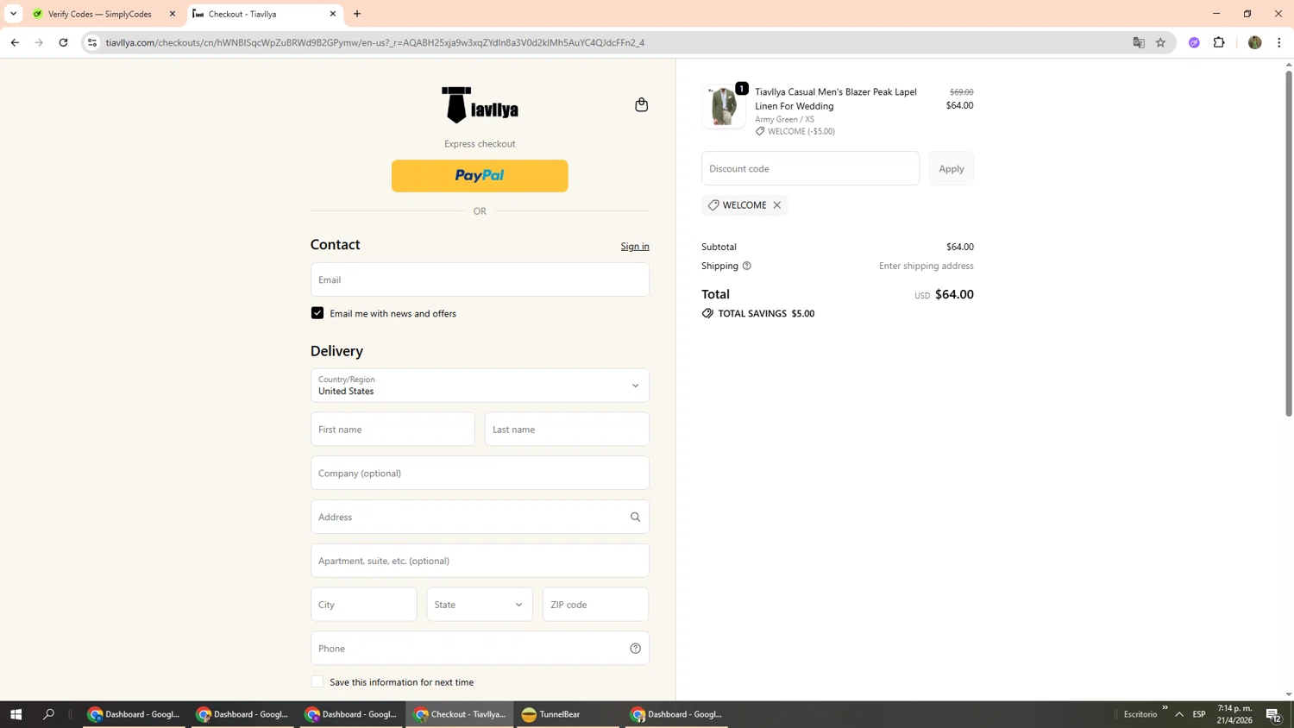Open the taskbar clock and date
This screenshot has width=1294, height=728.
click(1234, 714)
